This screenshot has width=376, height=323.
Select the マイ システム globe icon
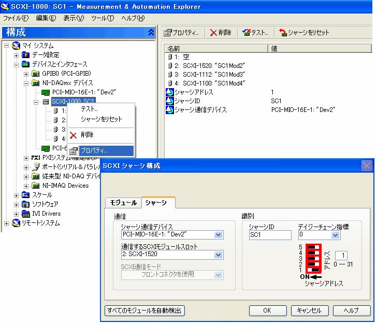[16, 45]
